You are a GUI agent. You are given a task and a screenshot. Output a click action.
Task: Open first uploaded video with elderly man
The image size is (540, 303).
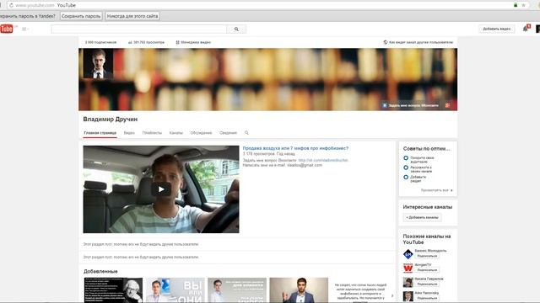[113, 290]
